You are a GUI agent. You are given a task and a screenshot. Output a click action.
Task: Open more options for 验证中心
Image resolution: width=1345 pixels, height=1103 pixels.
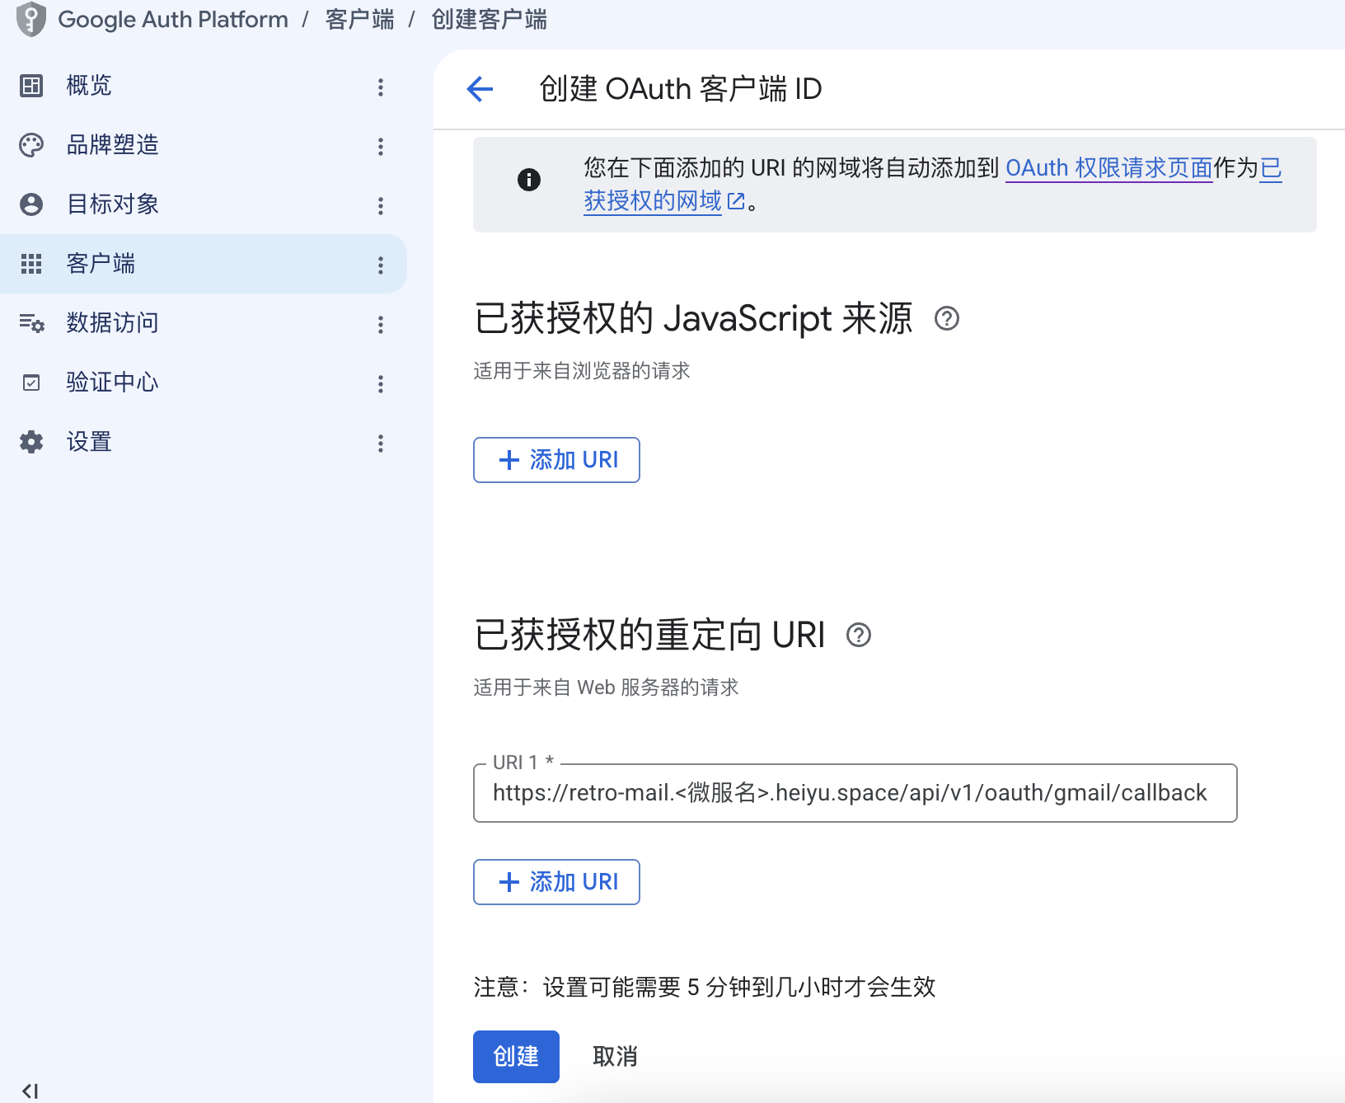381,384
